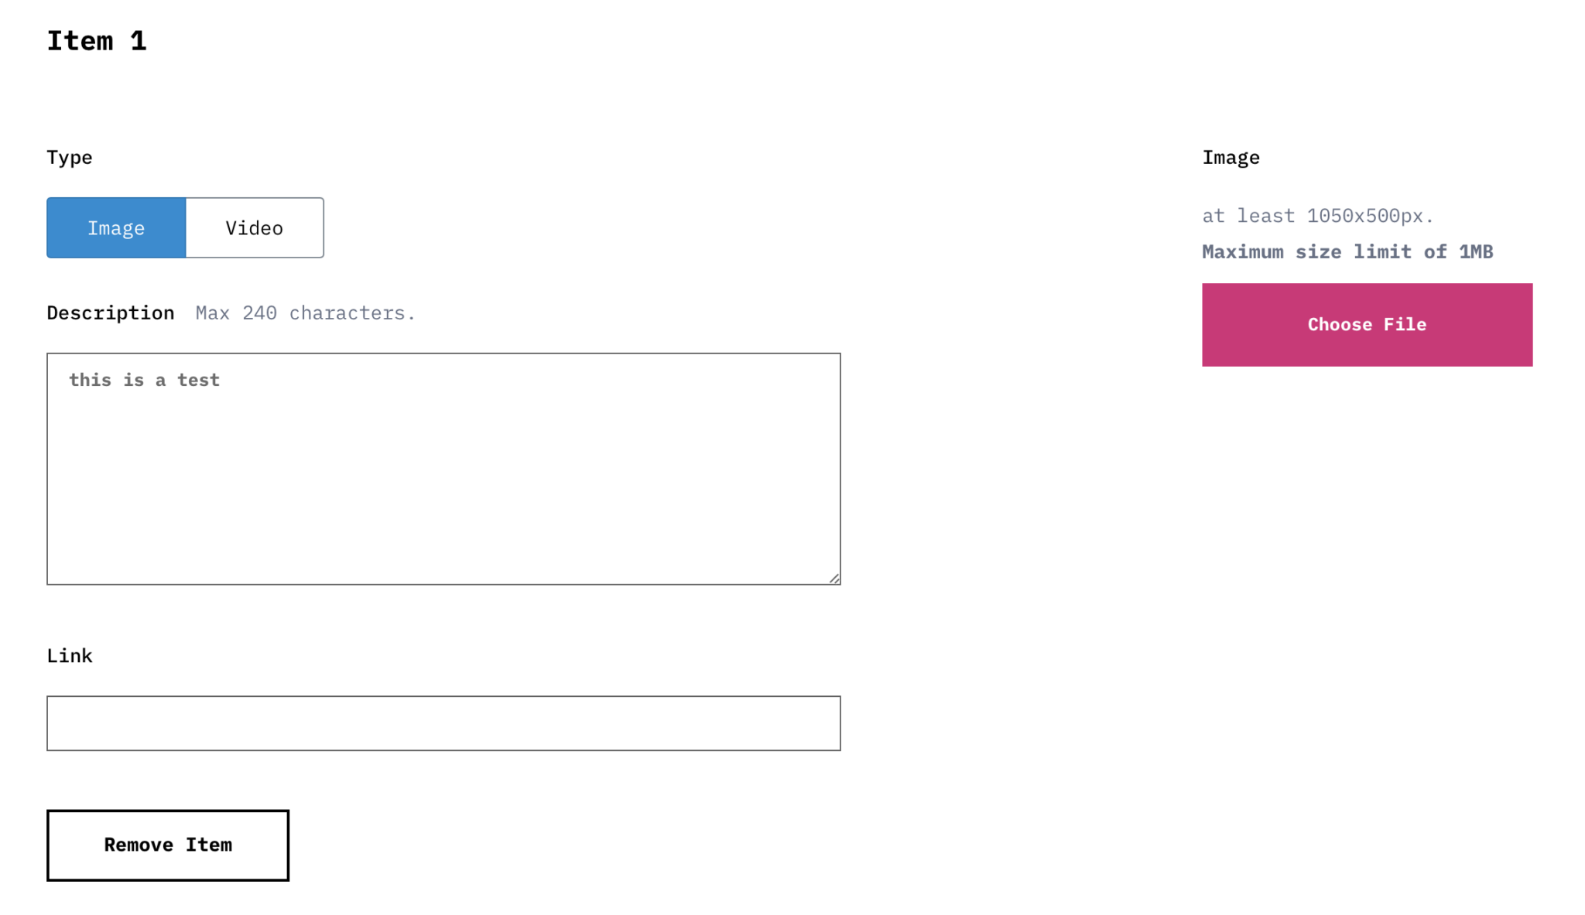The image size is (1585, 915).
Task: Switch the item type to Video
Action: [255, 228]
